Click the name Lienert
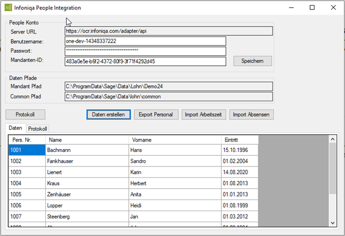Image resolution: width=345 pixels, height=236 pixels. tap(54, 172)
